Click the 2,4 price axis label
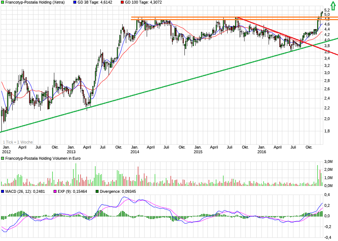 click(x=327, y=99)
